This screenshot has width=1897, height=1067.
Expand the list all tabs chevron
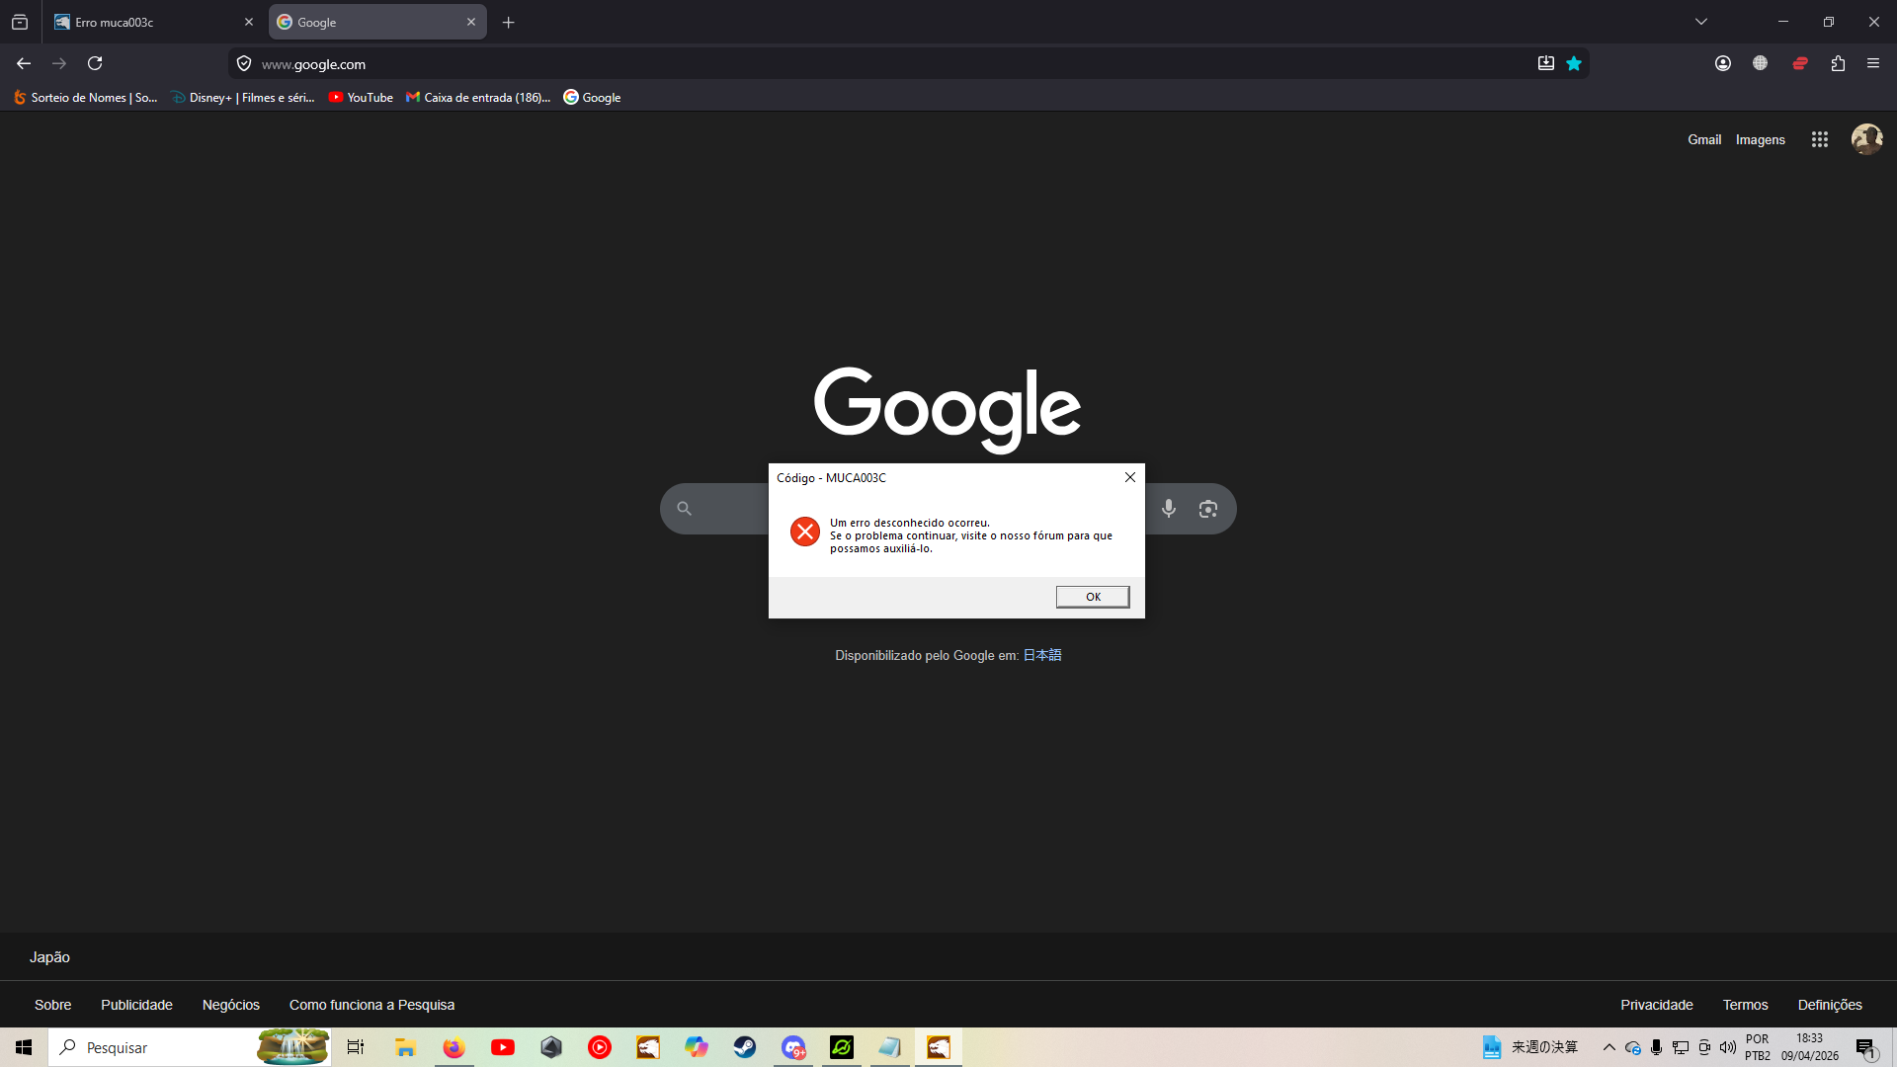(x=1700, y=22)
